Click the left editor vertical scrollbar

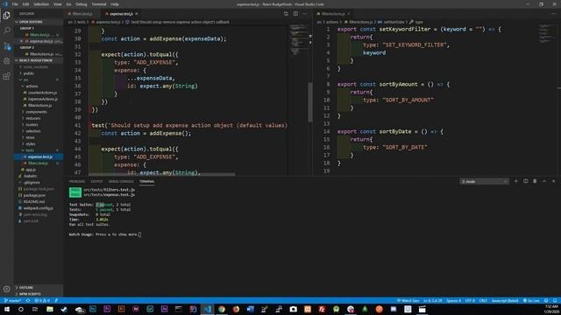tap(310, 101)
